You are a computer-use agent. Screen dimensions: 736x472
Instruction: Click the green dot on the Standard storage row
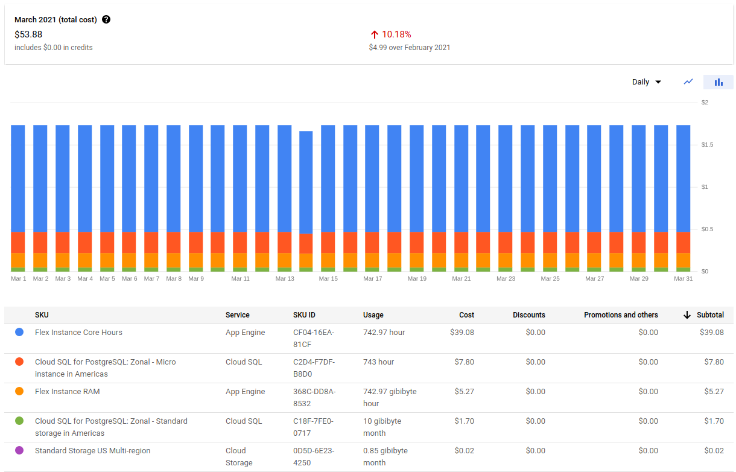[x=19, y=421]
